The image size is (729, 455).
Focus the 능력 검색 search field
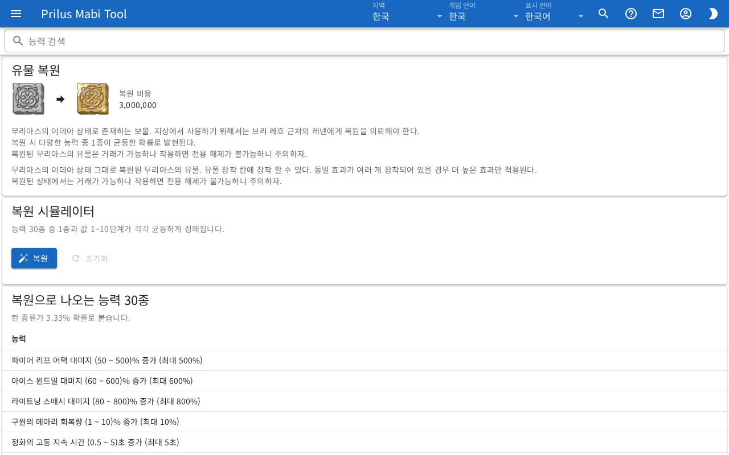(x=364, y=41)
